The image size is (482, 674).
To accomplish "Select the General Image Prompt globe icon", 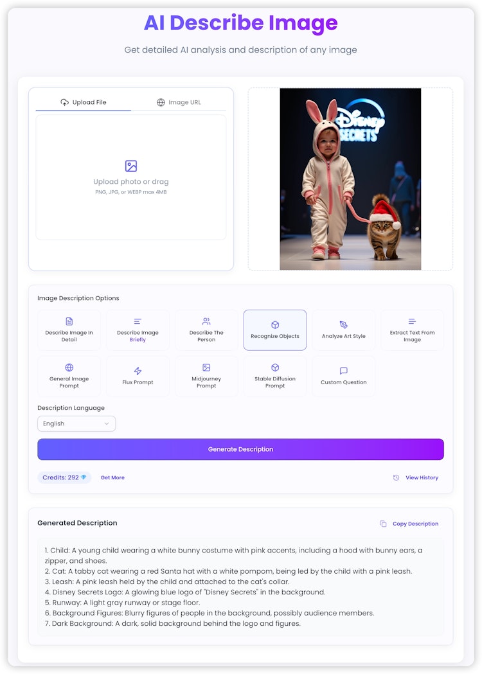I will pyautogui.click(x=69, y=368).
